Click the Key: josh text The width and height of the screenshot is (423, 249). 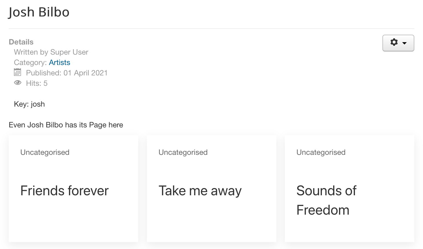(29, 104)
